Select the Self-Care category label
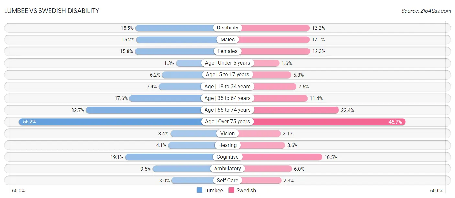 pos(227,180)
